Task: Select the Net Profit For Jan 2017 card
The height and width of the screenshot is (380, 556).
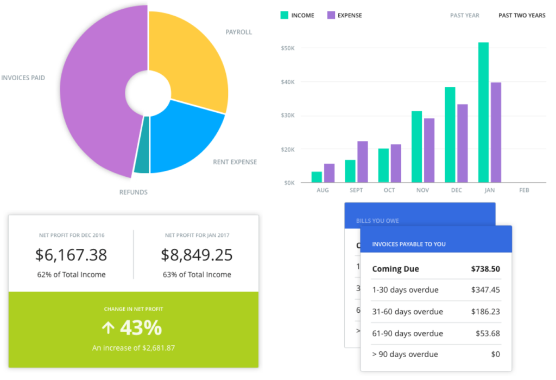Action: [196, 255]
